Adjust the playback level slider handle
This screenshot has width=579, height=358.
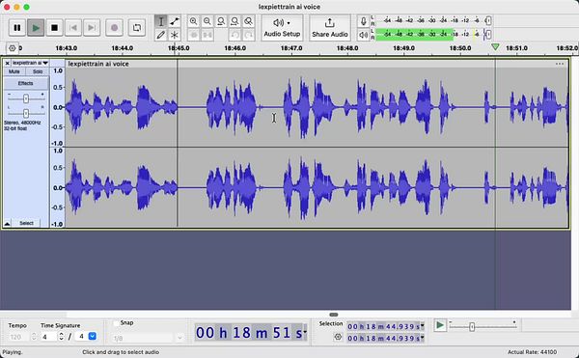(x=488, y=35)
